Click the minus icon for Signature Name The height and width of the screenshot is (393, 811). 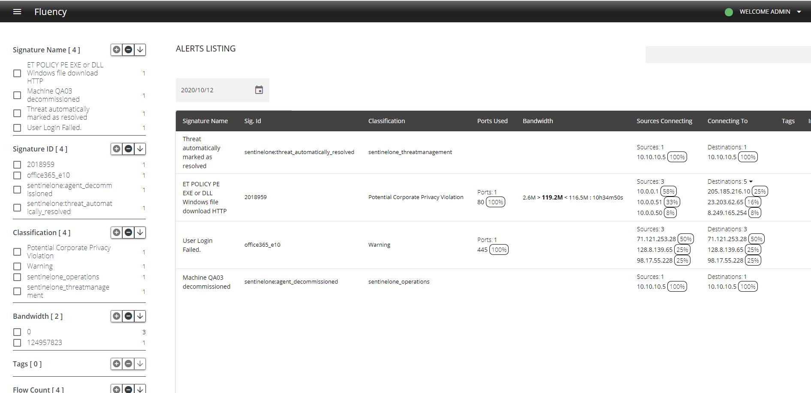tap(128, 50)
